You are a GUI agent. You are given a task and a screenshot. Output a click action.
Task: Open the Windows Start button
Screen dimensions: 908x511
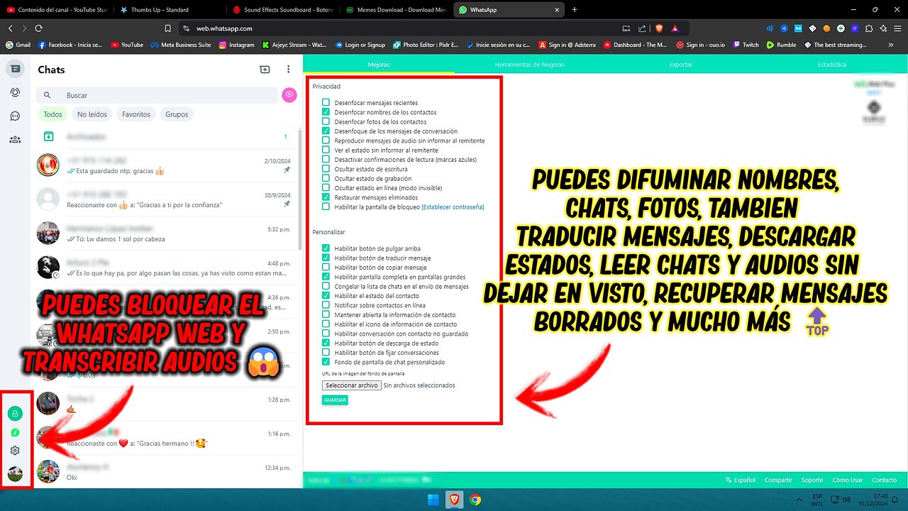point(433,500)
